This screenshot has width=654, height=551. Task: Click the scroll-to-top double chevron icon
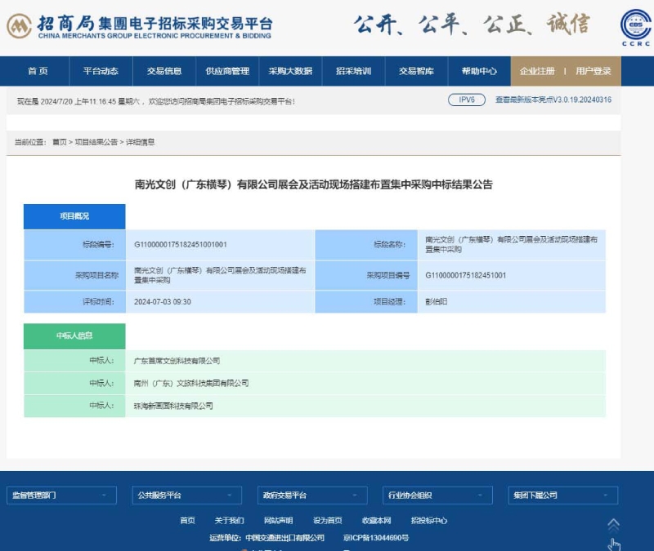(613, 525)
